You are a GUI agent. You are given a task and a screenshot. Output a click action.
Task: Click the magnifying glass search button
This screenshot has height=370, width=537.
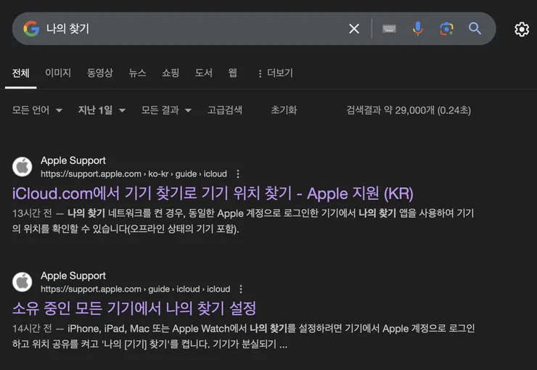click(475, 28)
